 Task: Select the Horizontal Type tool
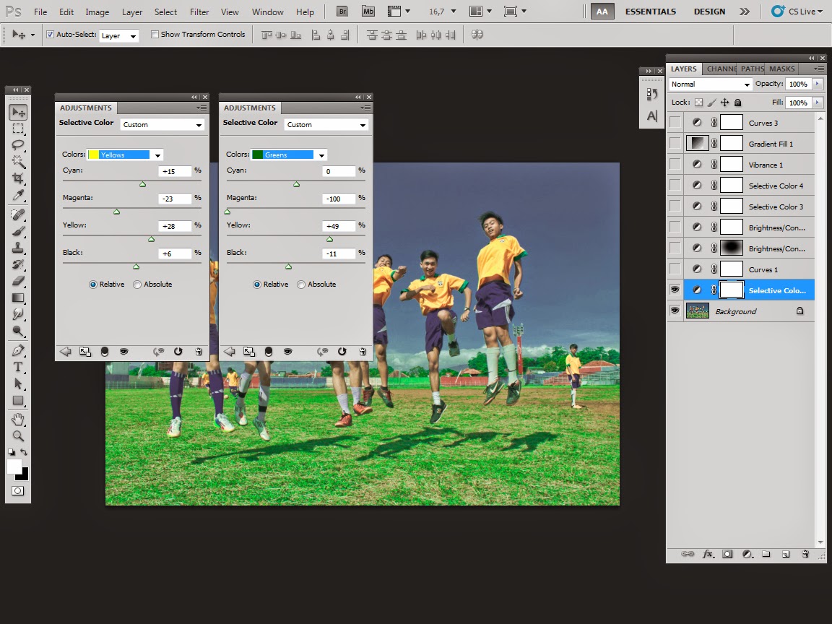18,367
